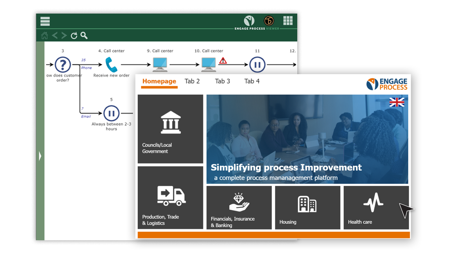Image resolution: width=451 pixels, height=255 pixels.
Task: Click the UK flag to change language
Action: click(x=397, y=103)
